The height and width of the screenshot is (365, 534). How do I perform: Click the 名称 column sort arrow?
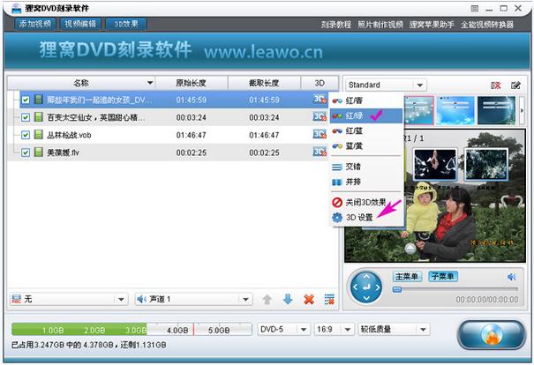pos(150,83)
